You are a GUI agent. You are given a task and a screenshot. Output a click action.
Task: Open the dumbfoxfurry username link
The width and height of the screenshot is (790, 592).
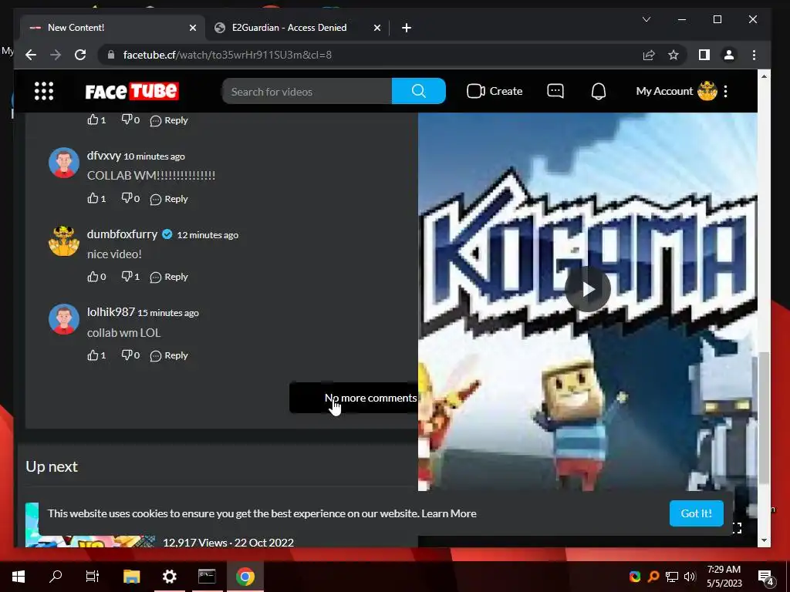(122, 234)
